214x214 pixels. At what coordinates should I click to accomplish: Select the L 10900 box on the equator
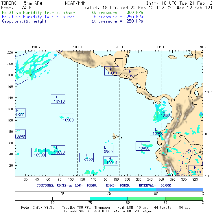point(157,131)
